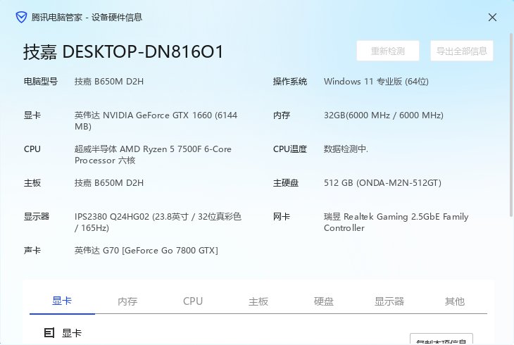Image resolution: width=514 pixels, height=345 pixels.
Task: Click the Tencent PC Manager shield logo
Action: coord(21,17)
